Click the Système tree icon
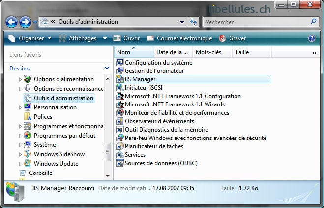 point(28,145)
